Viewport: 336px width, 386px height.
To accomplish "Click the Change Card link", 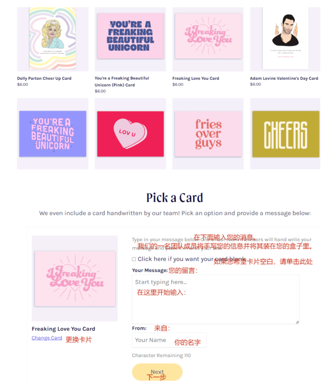I will [47, 338].
